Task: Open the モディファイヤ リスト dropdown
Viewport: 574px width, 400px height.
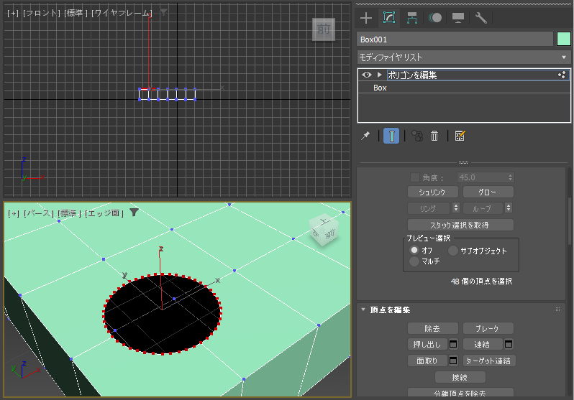Action: [x=464, y=57]
